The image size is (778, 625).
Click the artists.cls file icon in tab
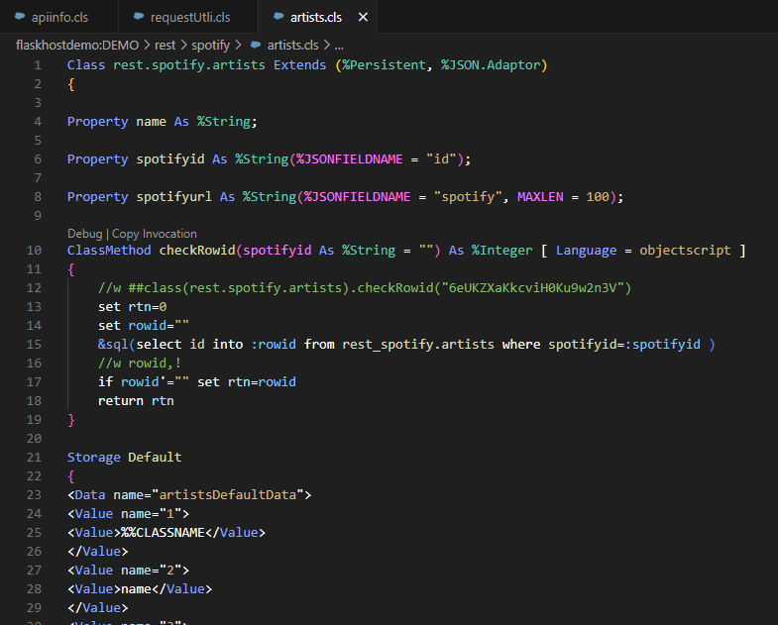click(x=278, y=17)
